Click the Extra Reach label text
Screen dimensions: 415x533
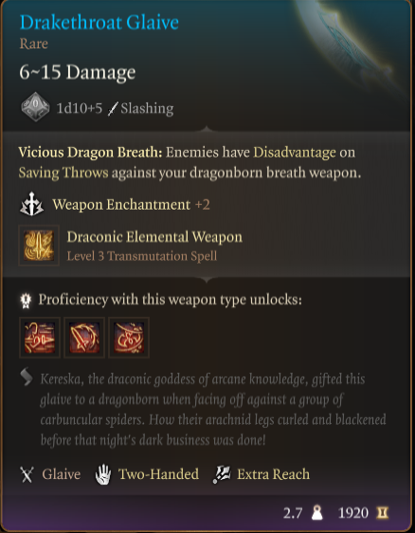click(274, 474)
